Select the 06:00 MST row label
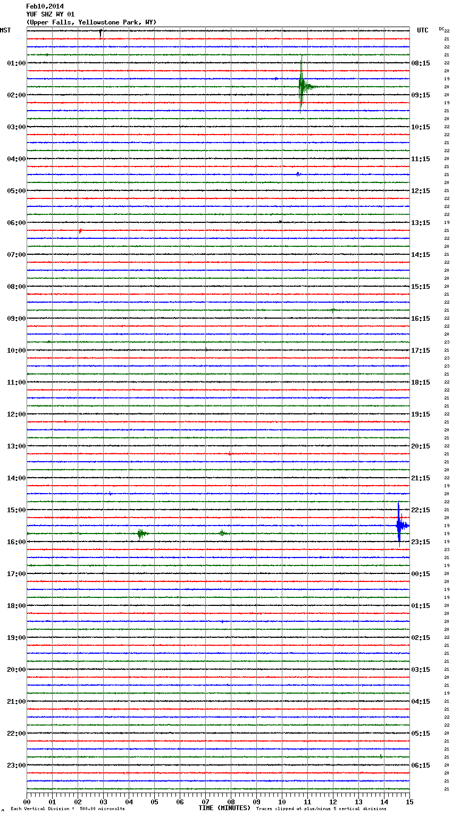The image size is (452, 816). tap(16, 223)
